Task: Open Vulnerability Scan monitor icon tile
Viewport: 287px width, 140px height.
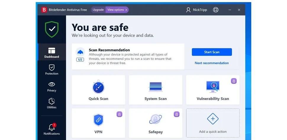Action: coord(213,87)
